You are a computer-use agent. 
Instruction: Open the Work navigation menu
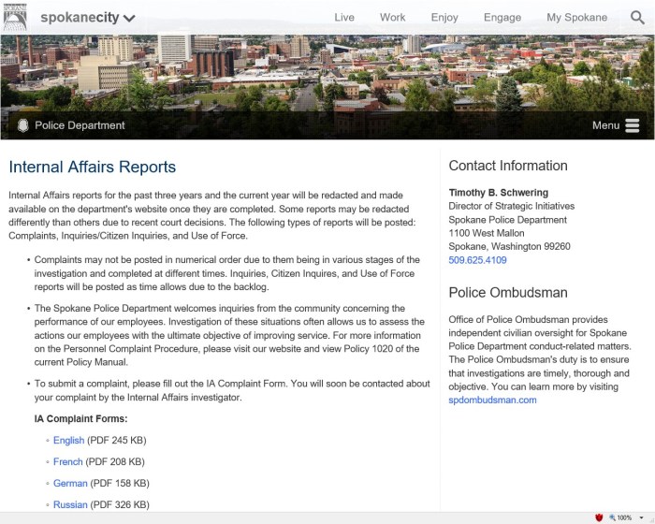[392, 18]
